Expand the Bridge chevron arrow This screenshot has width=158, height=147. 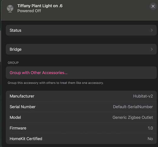pyautogui.click(x=152, y=49)
